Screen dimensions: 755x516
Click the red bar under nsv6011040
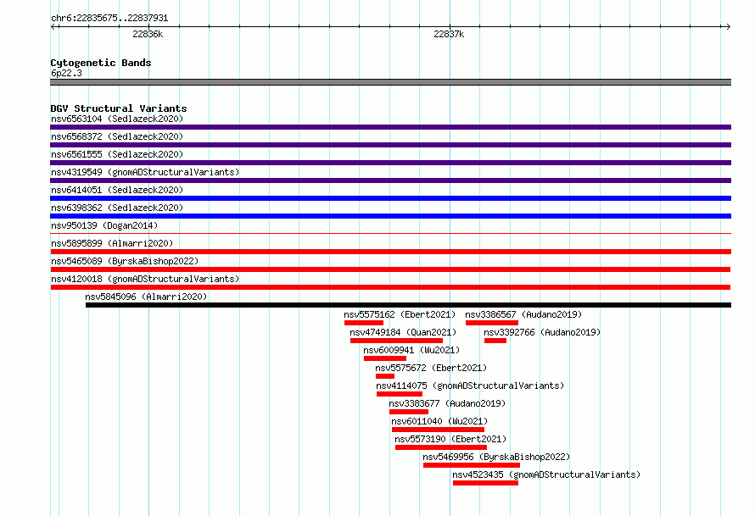(x=439, y=430)
